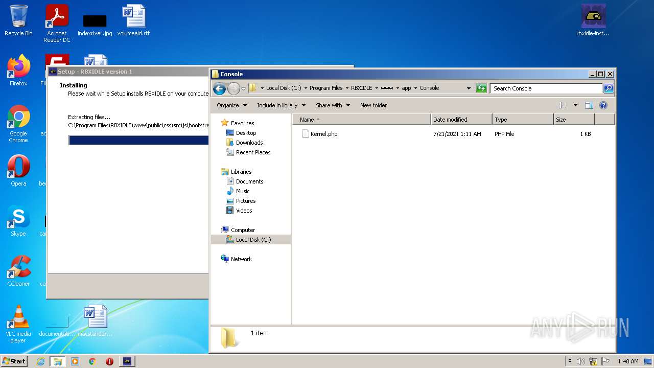The image size is (654, 368).
Task: Open the Skype desktop icon
Action: pos(18,221)
